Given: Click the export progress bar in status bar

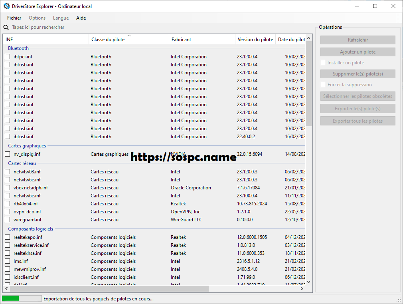Looking at the screenshot, I should click(x=22, y=298).
